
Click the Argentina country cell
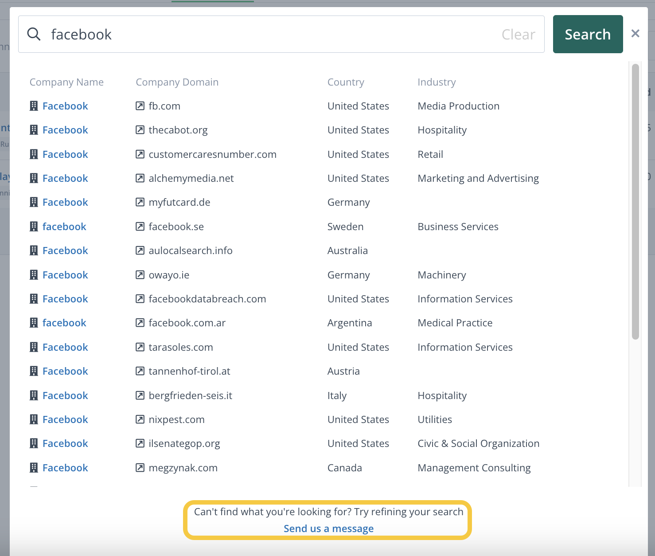[x=350, y=323]
